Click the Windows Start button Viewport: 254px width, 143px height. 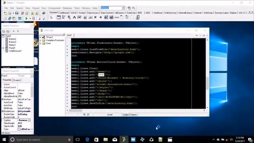[x=4, y=139]
